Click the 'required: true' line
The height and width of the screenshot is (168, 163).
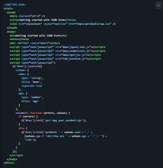31,86
